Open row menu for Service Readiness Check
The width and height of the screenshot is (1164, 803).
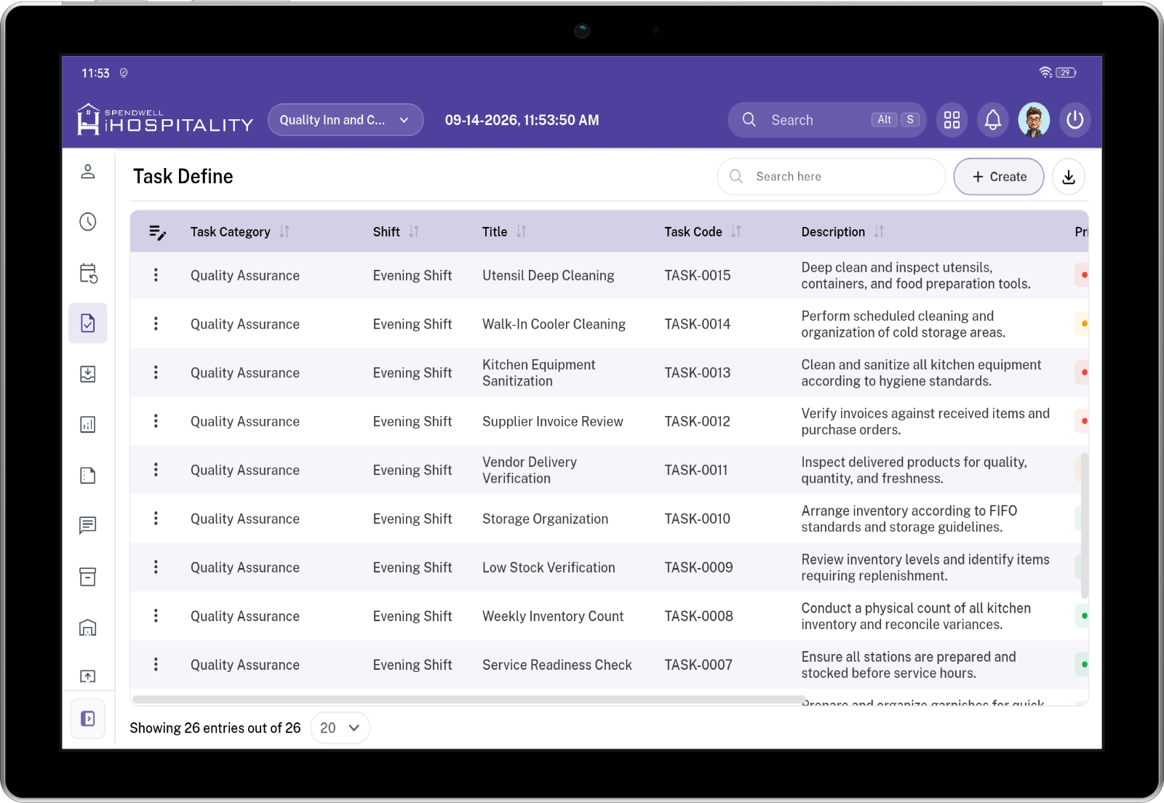[156, 665]
